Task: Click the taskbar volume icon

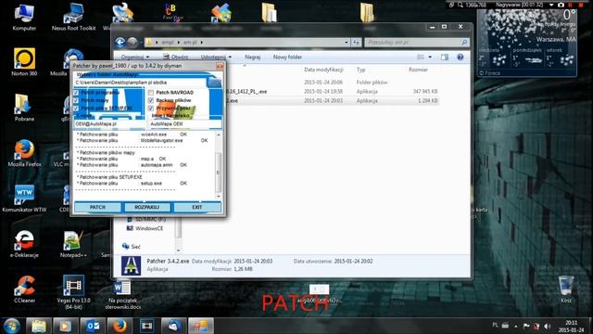Action: 548,326
